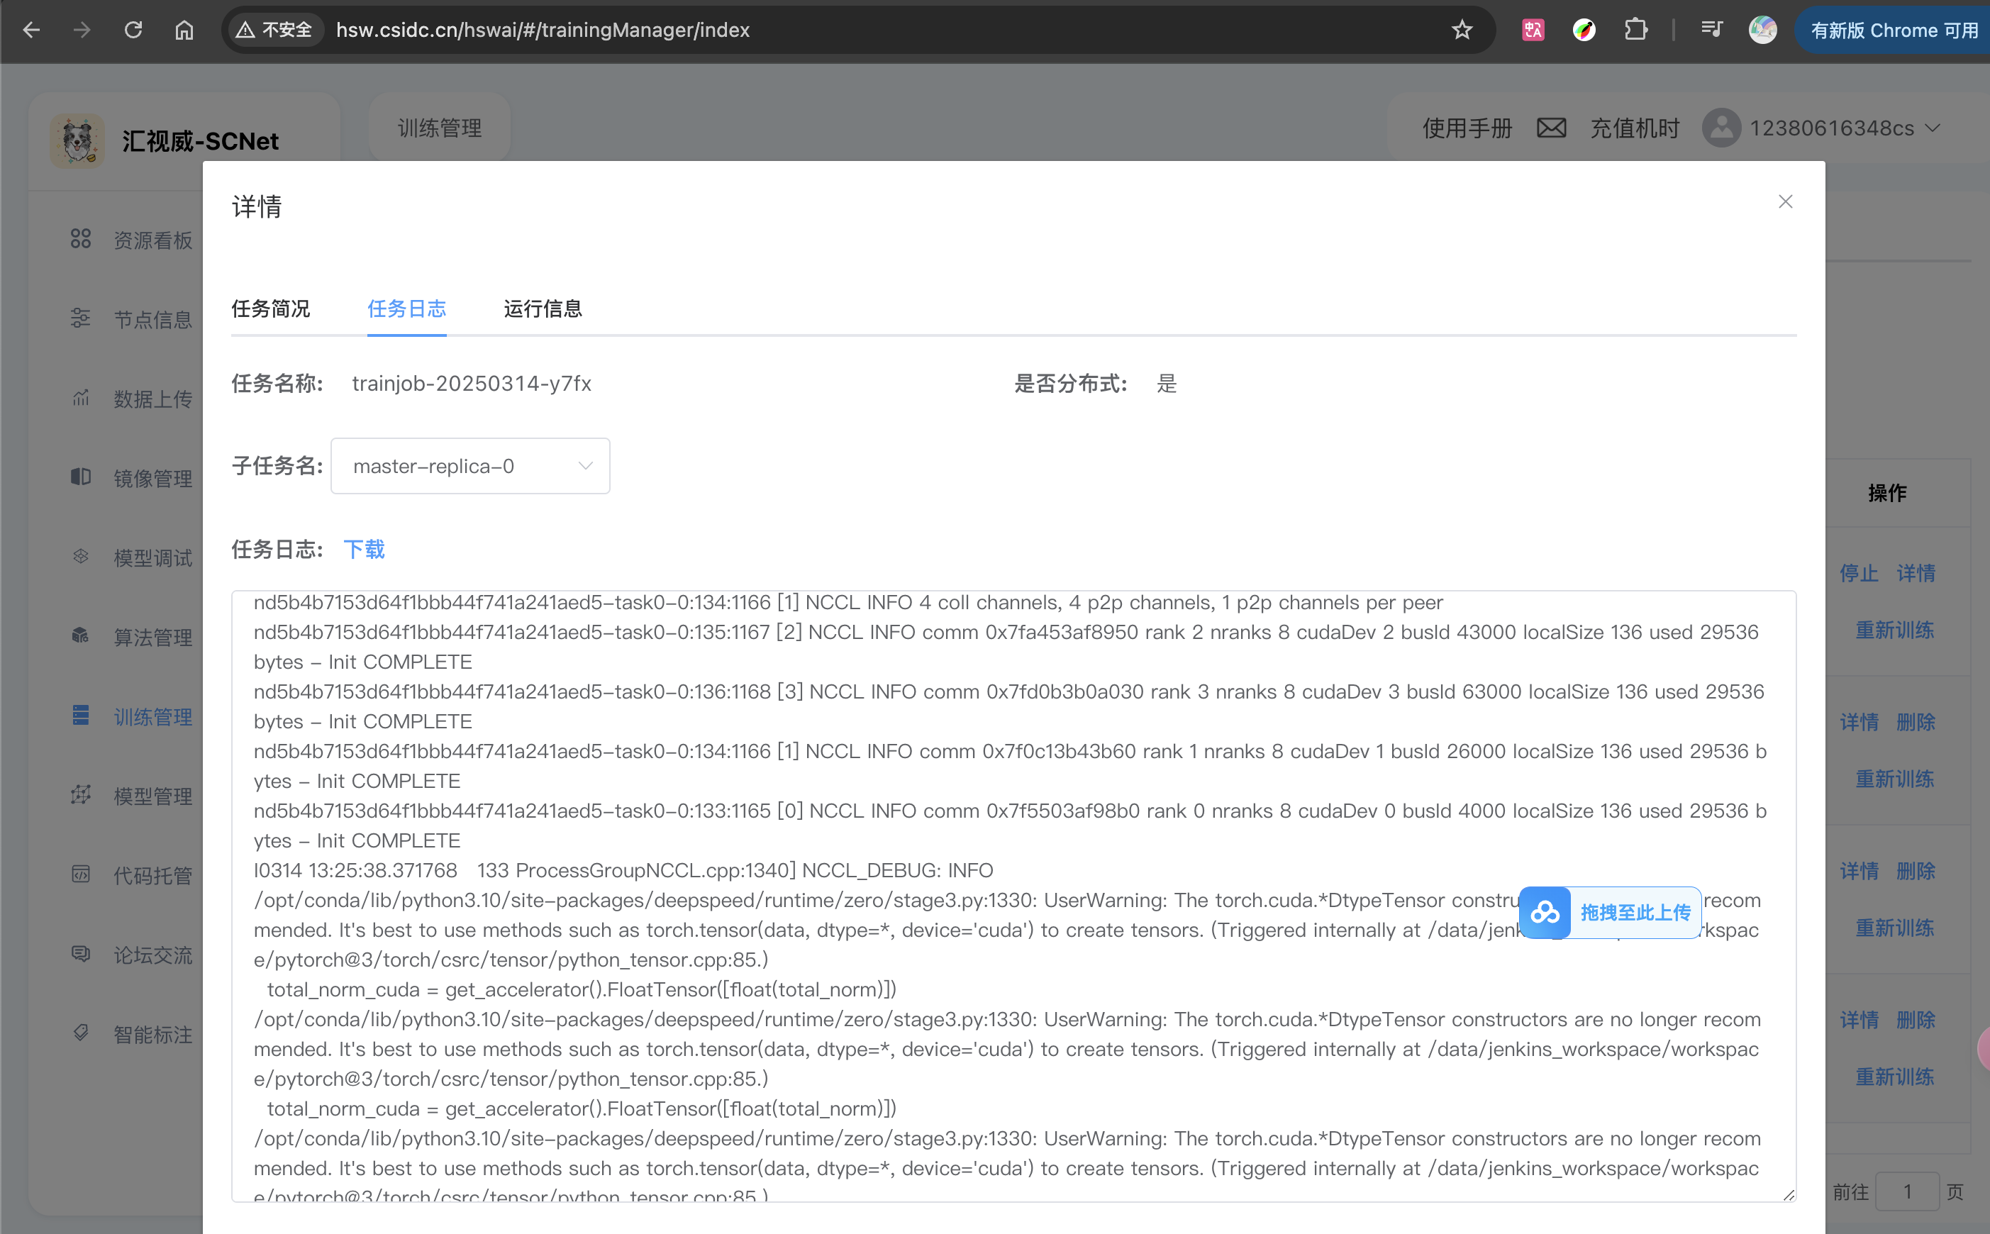Switch to the 任务简况 tab
The height and width of the screenshot is (1234, 1990).
[x=270, y=308]
